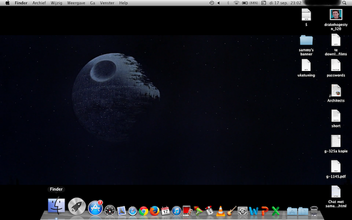352x220 pixels.
Task: Launch Excel green X icon
Action: click(275, 211)
